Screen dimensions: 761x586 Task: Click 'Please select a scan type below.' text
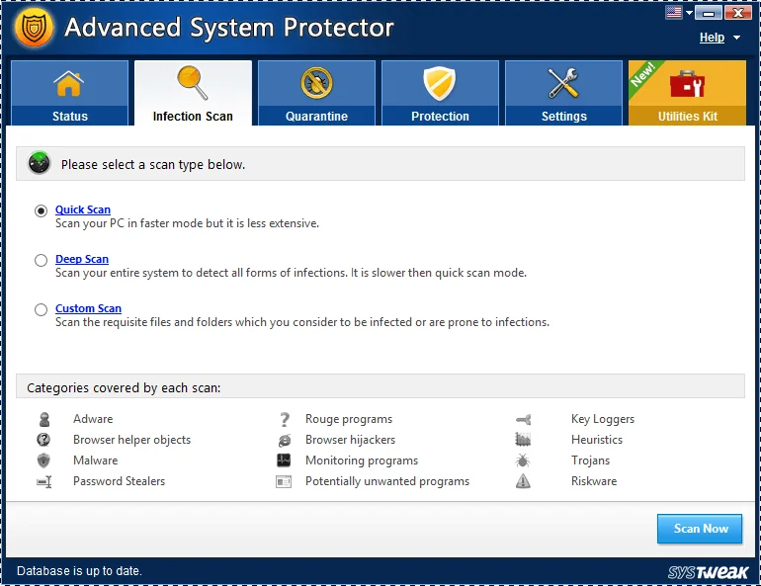coord(153,165)
